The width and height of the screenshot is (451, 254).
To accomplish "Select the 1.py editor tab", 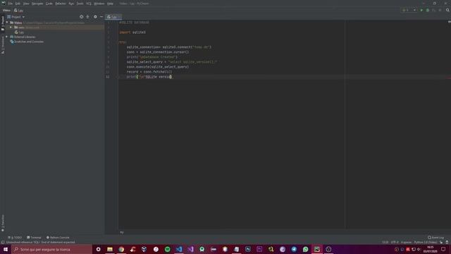I will tap(113, 17).
